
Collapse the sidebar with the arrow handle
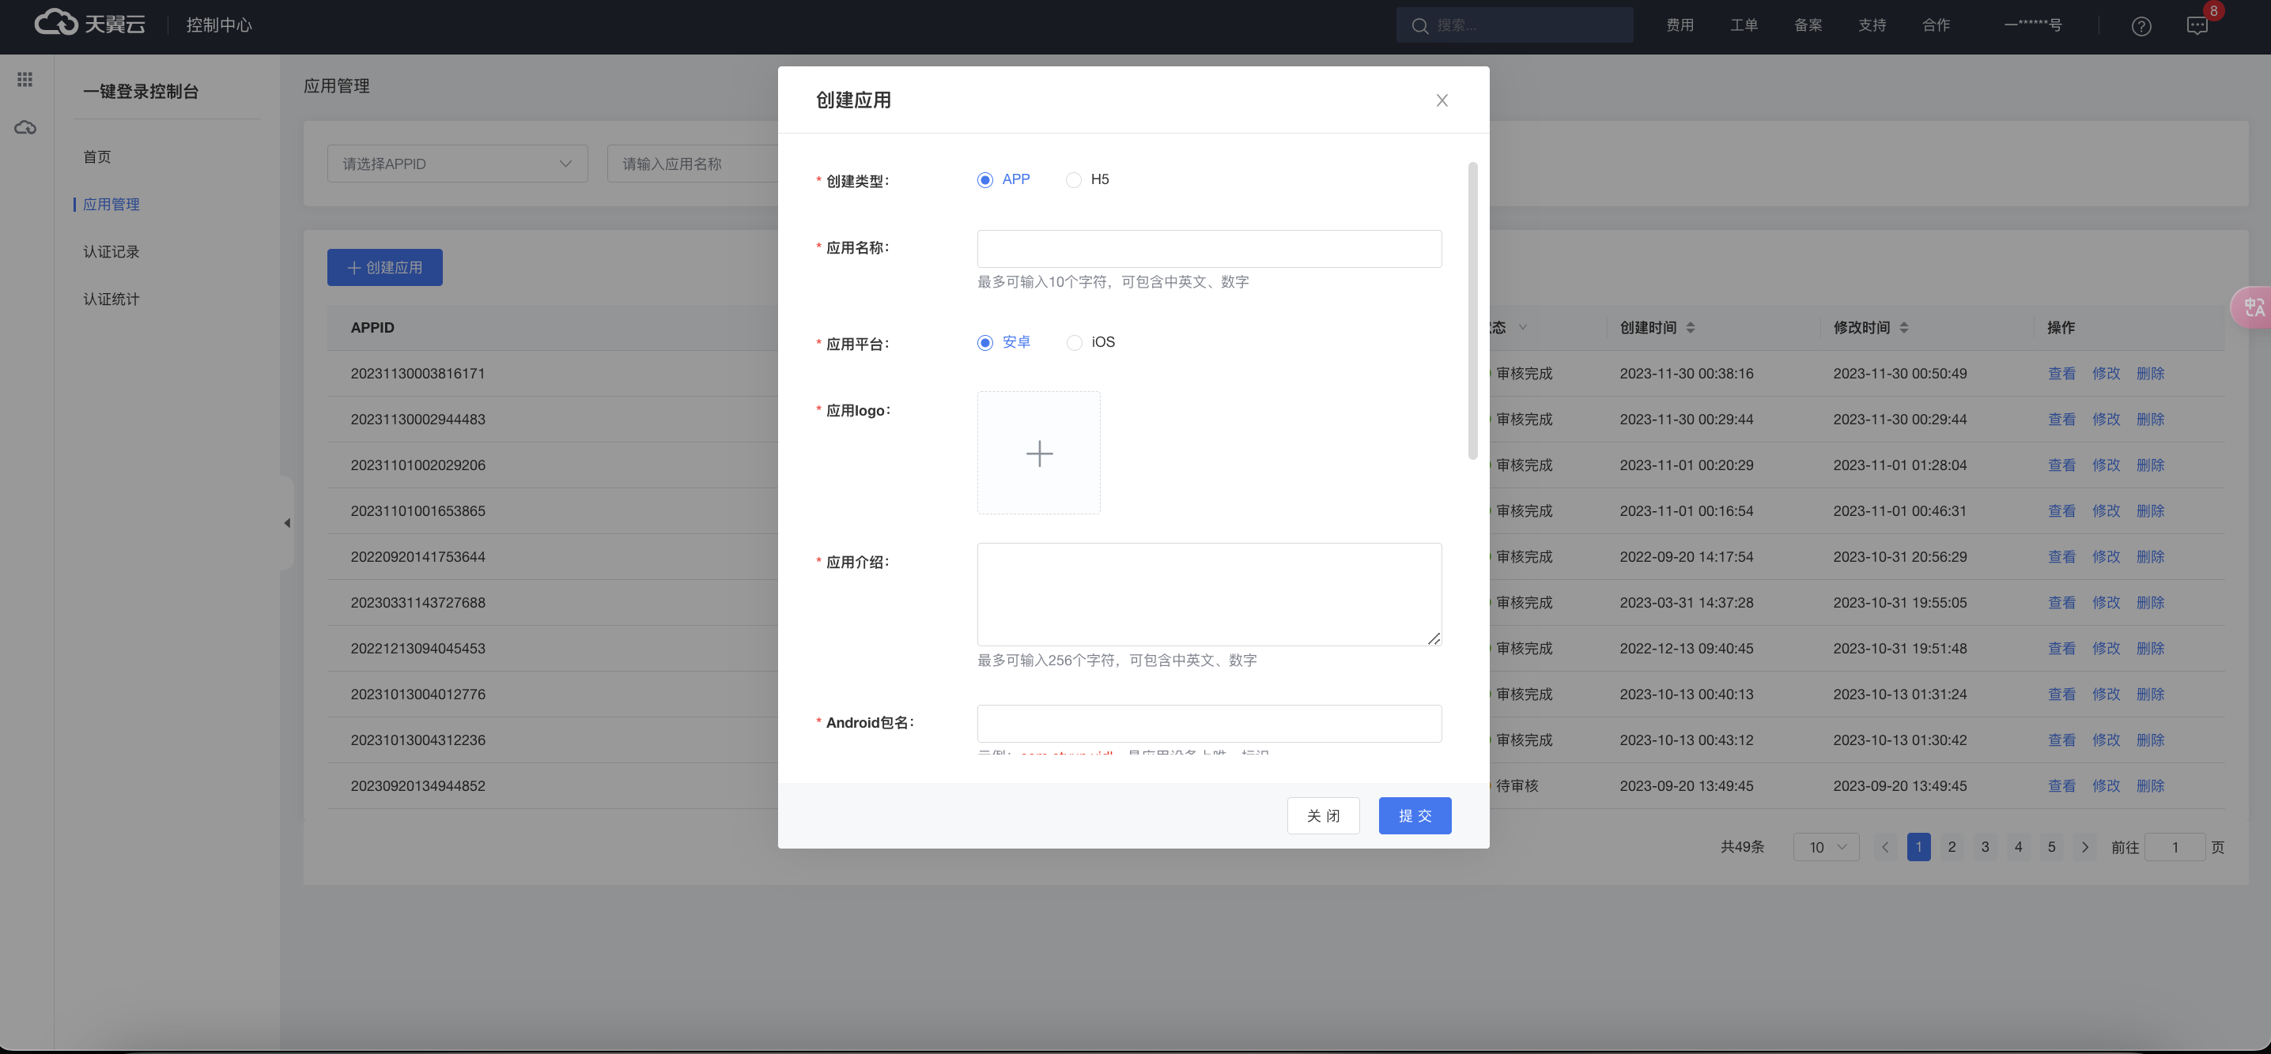tap(286, 523)
